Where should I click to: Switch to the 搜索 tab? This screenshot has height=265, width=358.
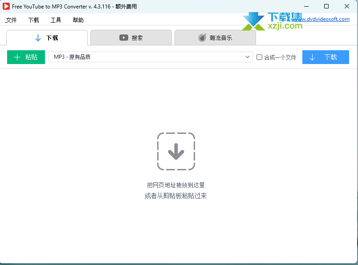131,38
